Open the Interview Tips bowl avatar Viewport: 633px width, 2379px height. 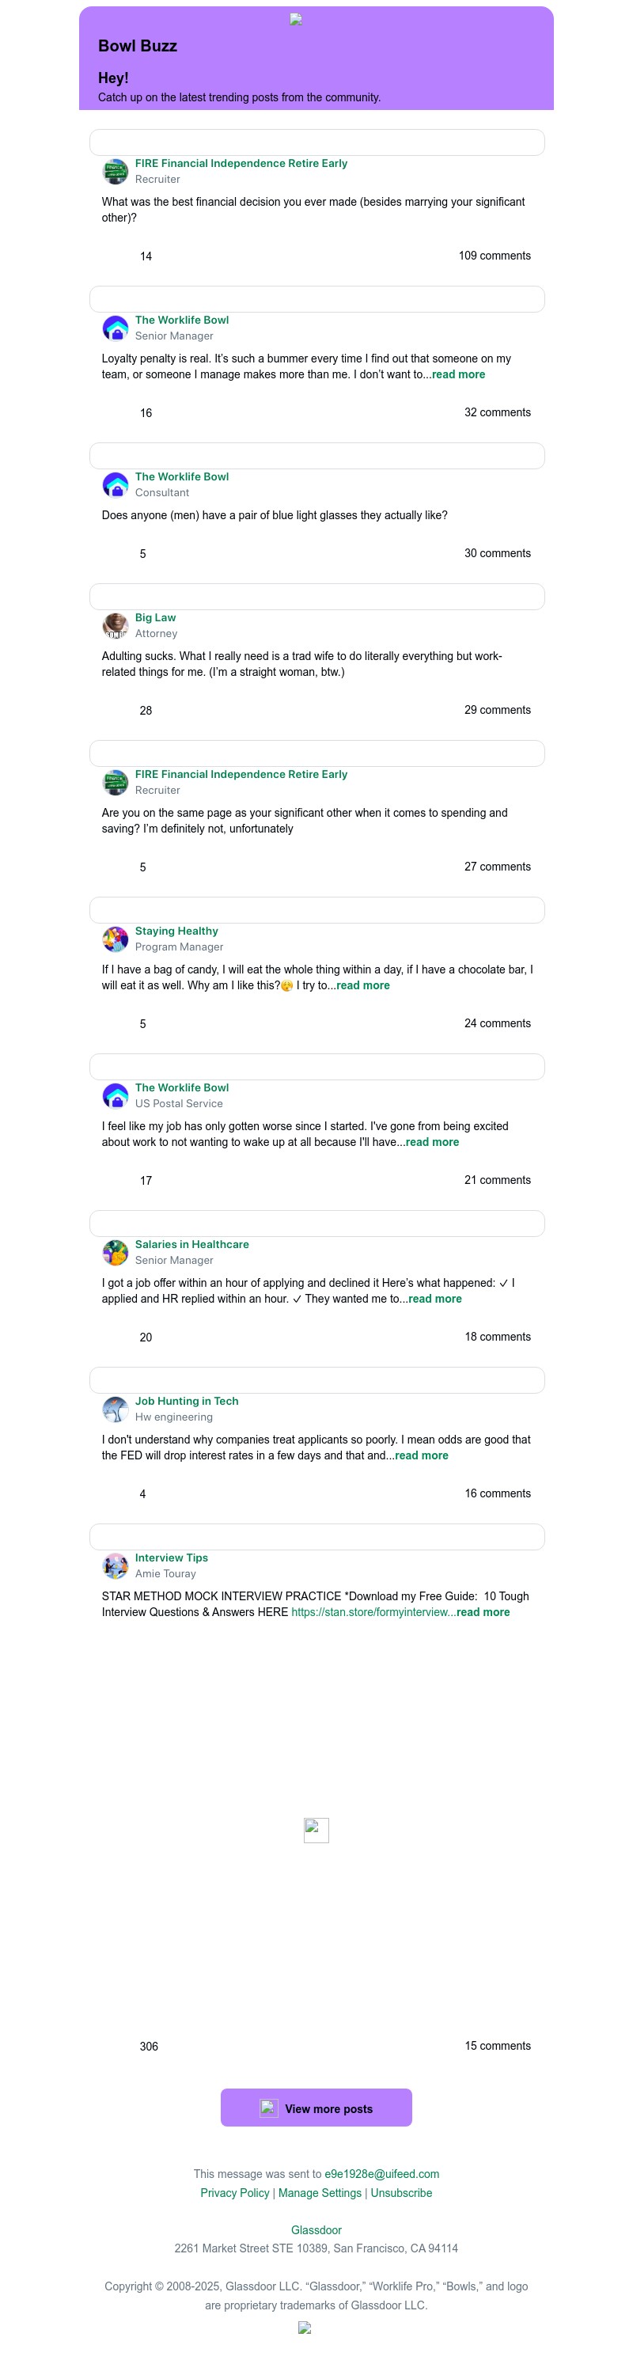[116, 1565]
